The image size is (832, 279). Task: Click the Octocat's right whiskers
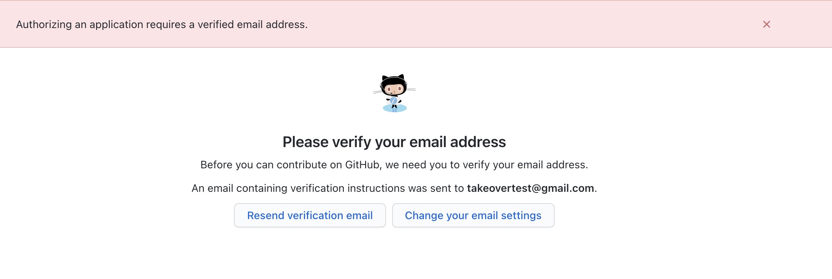tap(411, 89)
